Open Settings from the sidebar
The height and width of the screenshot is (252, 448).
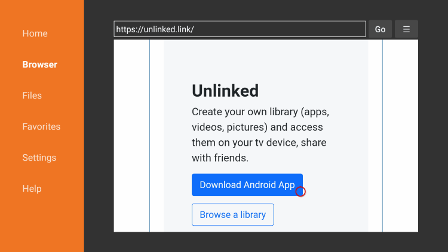39,158
